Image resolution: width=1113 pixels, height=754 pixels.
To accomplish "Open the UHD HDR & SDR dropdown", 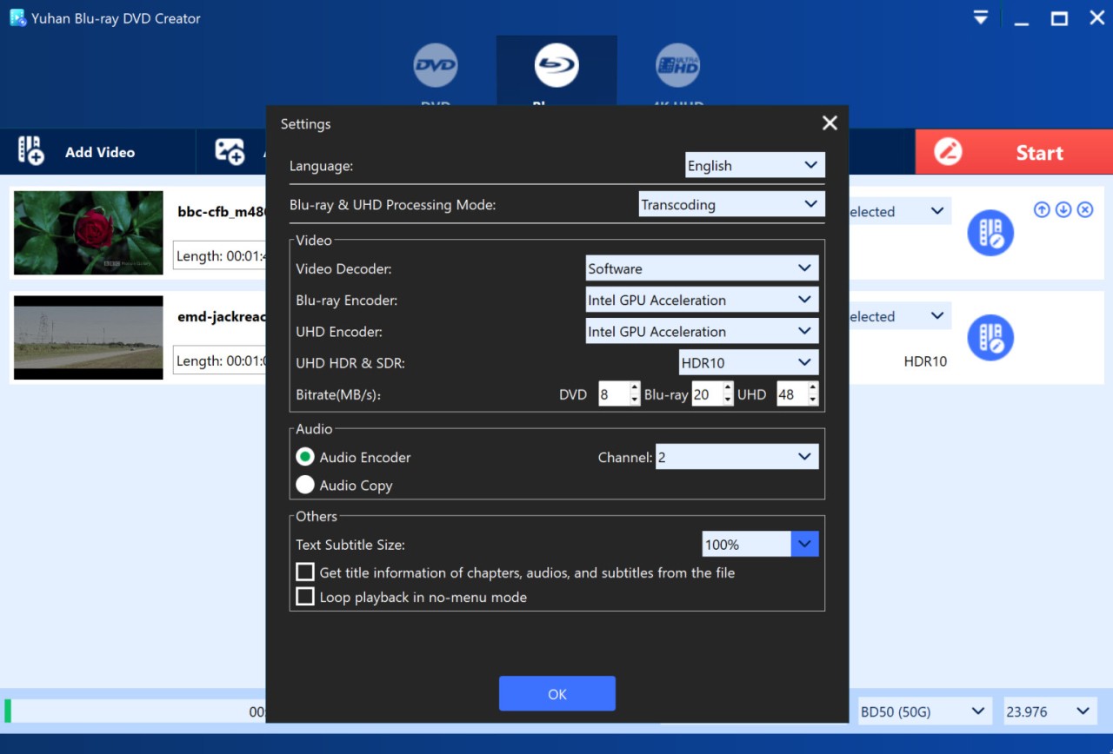I will [x=748, y=362].
